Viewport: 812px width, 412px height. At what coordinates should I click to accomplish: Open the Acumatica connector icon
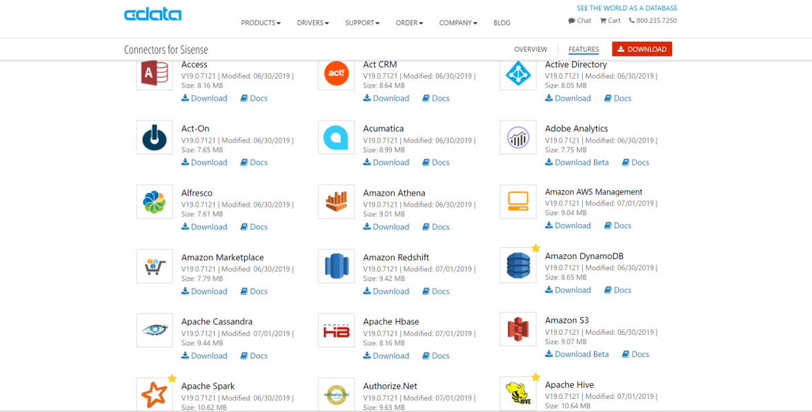pos(336,137)
